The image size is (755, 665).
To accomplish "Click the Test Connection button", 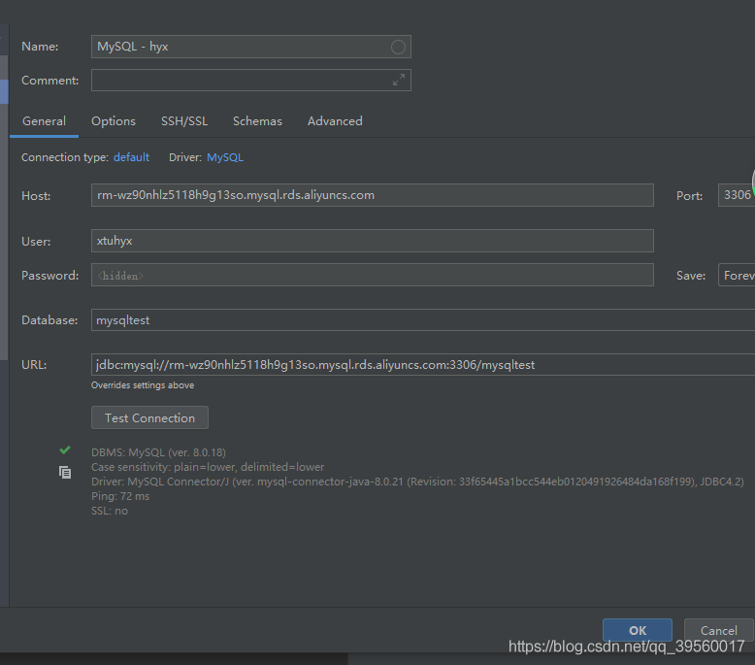I will click(x=149, y=417).
